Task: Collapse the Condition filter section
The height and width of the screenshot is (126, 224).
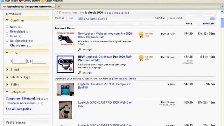Action: (7, 20)
